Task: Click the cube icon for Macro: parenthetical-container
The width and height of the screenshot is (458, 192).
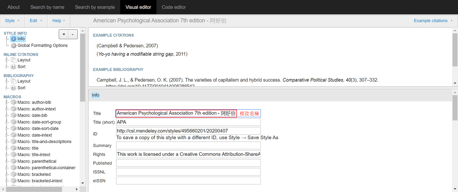Action: [x=14, y=168]
